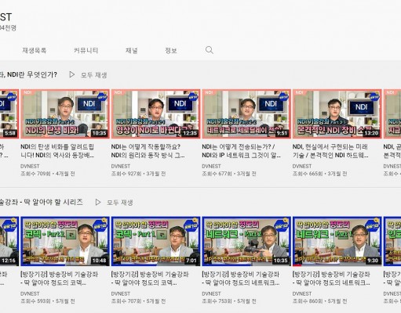
Task: Click the 10:35 duration badge on NDI video
Action: coord(100,133)
